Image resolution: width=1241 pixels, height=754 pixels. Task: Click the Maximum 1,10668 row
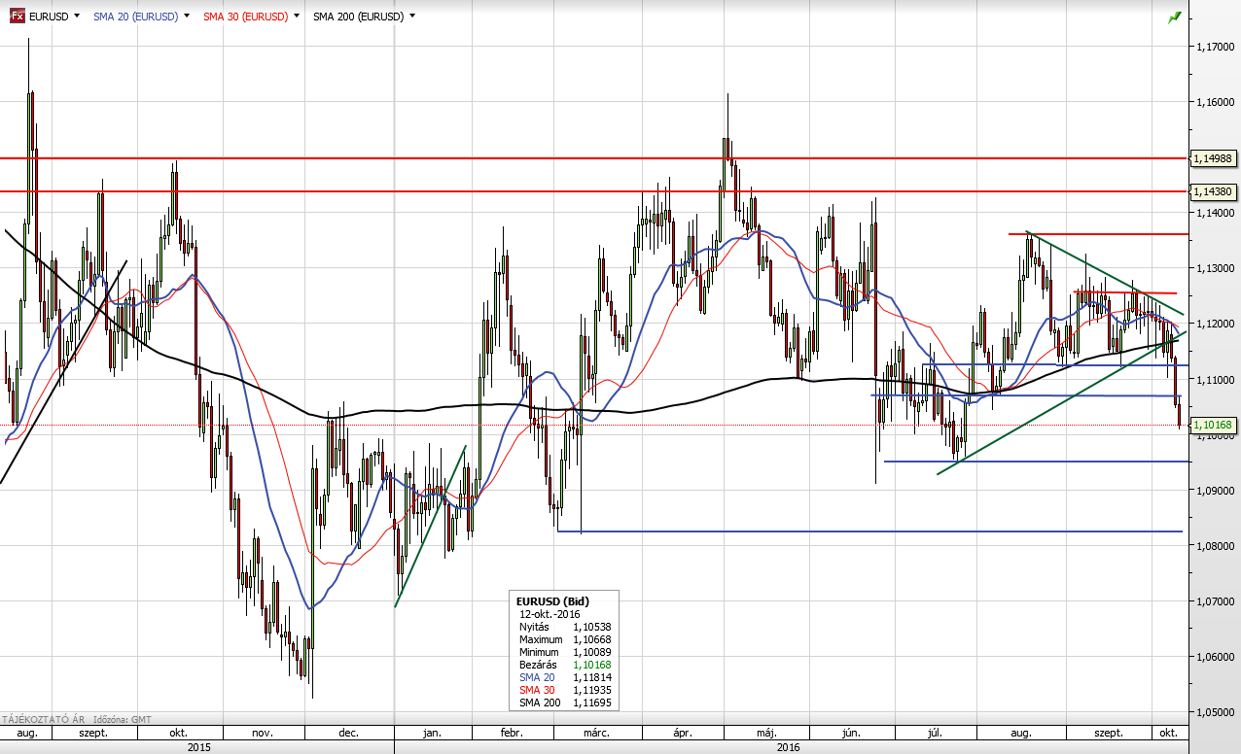564,639
